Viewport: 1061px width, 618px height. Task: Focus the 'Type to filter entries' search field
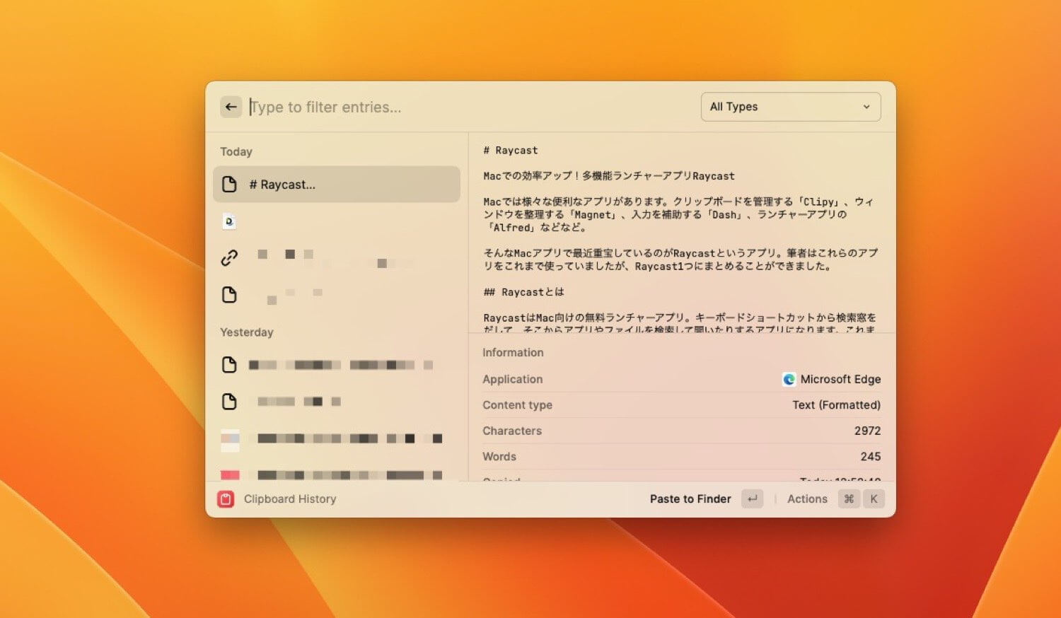(x=467, y=107)
